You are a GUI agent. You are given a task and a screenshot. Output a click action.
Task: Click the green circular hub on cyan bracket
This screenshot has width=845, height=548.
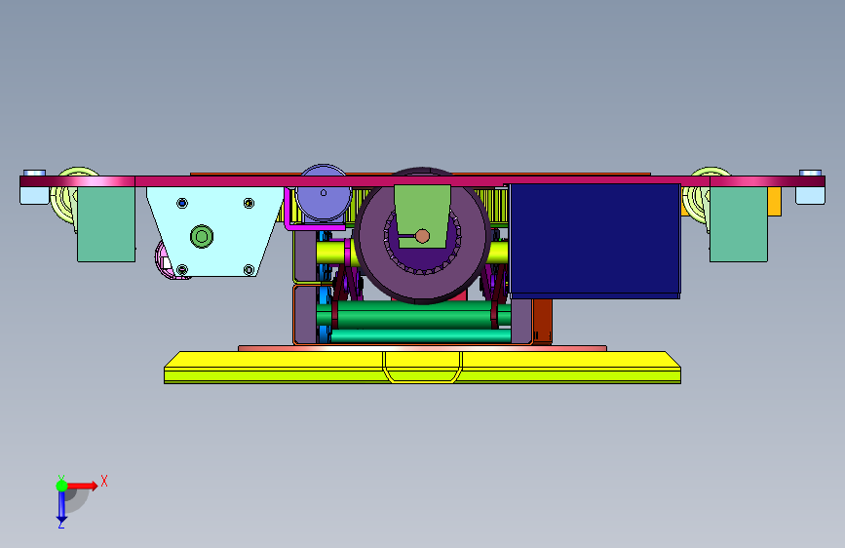point(202,236)
